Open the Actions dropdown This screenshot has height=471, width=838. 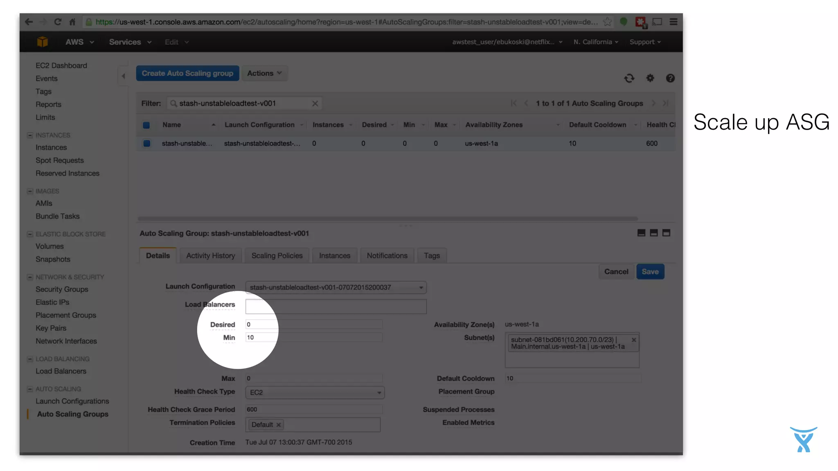click(264, 74)
